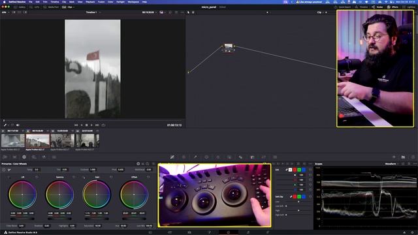Toggle the Nodes panel button

click(x=378, y=7)
